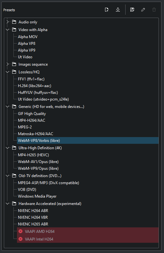Select the highlighted WebM-VP8/Vorbis (libre) preset

[x=88, y=141]
